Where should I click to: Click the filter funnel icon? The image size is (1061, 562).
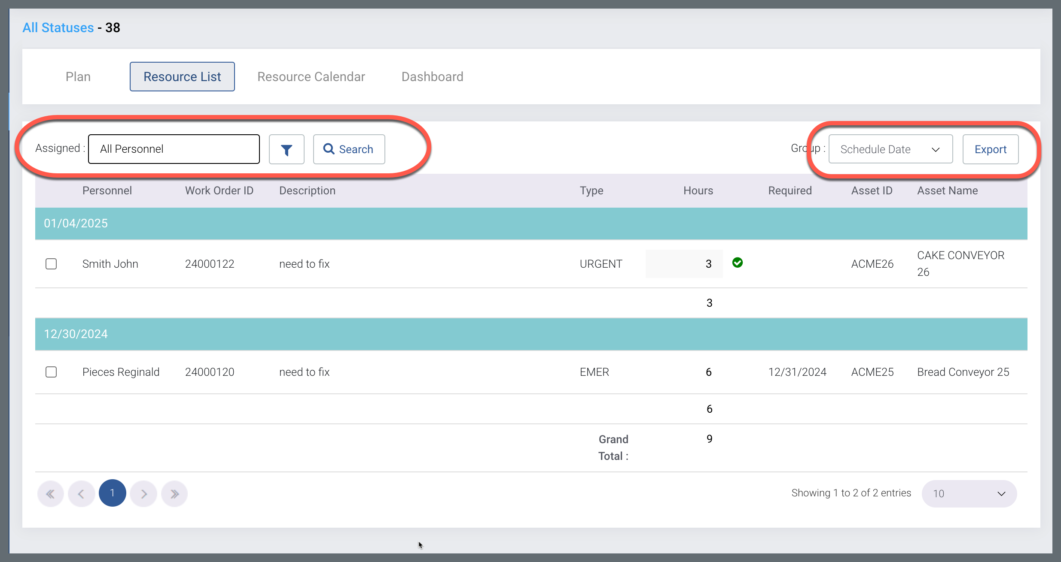tap(287, 149)
